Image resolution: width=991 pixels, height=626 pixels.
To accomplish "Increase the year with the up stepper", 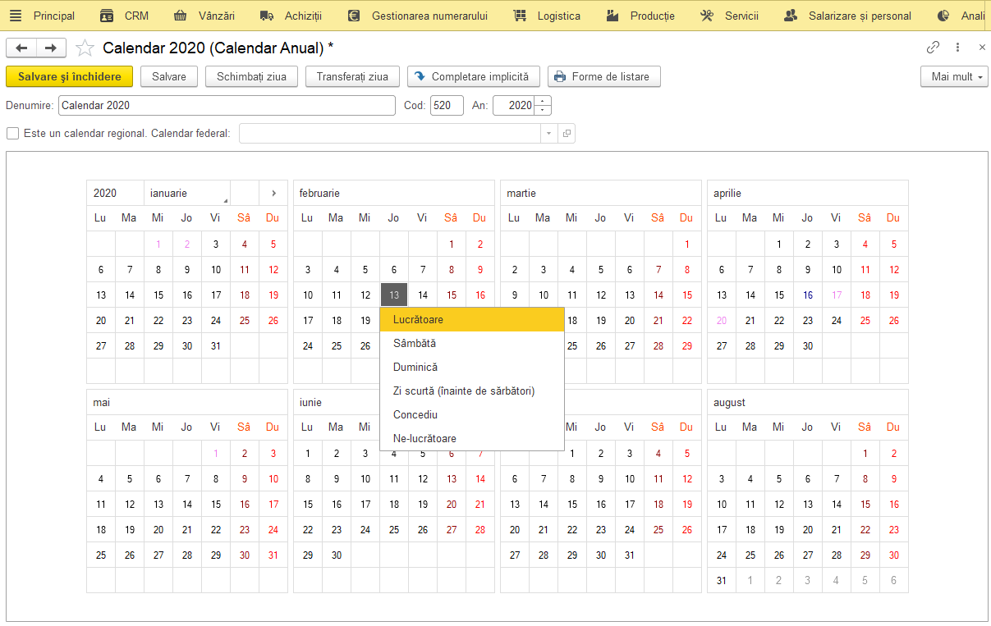I will 543,101.
